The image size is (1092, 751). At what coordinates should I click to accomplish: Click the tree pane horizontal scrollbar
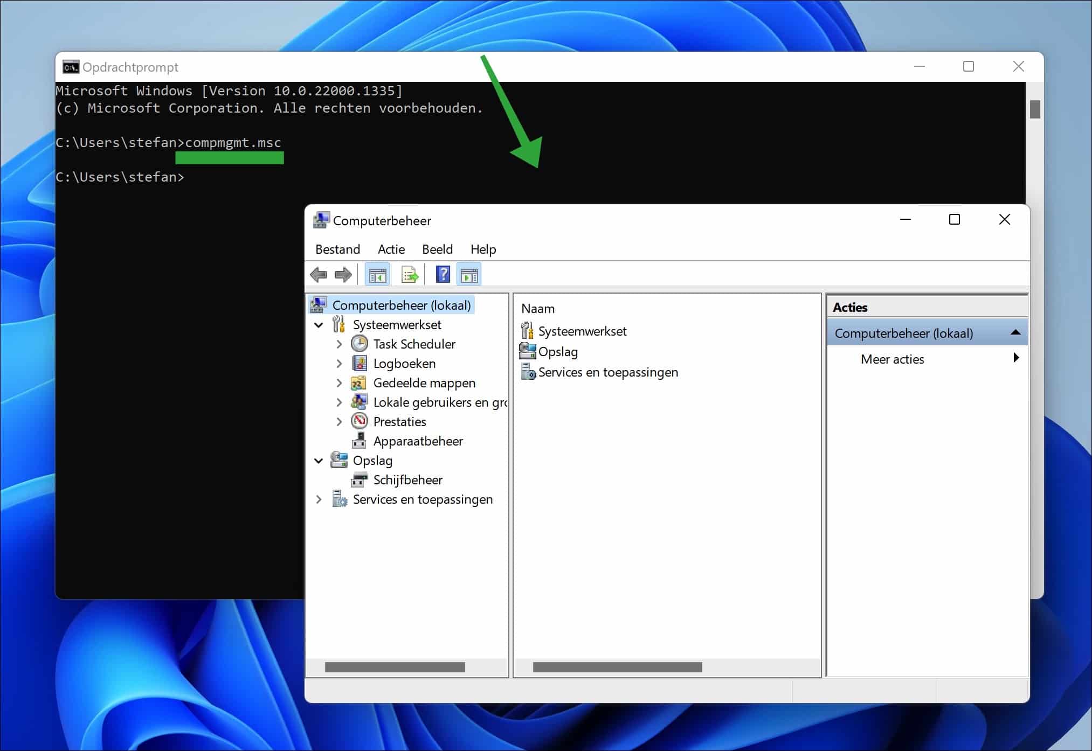tap(395, 667)
